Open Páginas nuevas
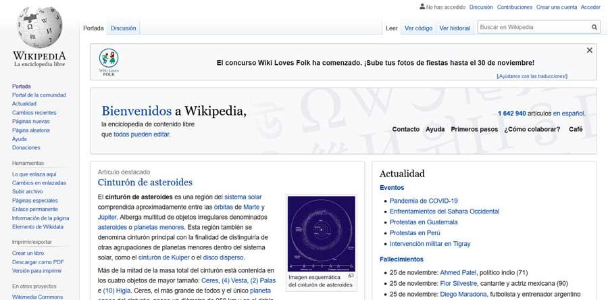 pyautogui.click(x=30, y=122)
